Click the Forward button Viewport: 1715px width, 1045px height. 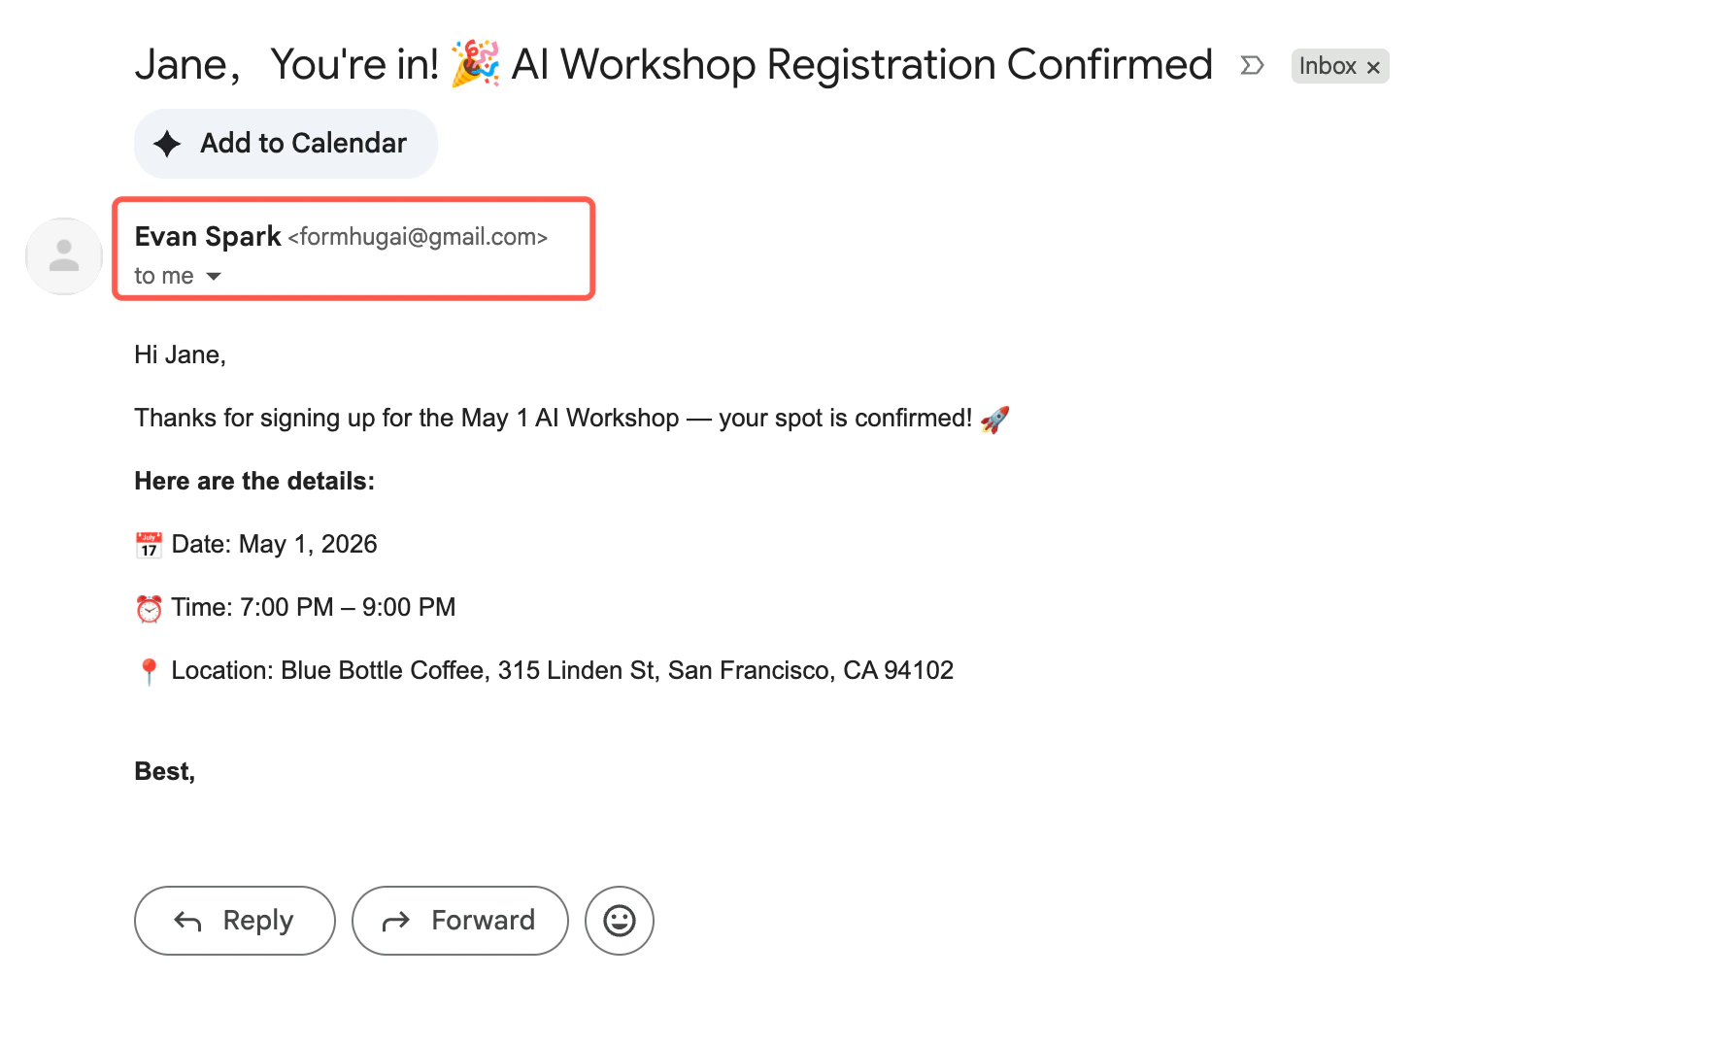[459, 920]
